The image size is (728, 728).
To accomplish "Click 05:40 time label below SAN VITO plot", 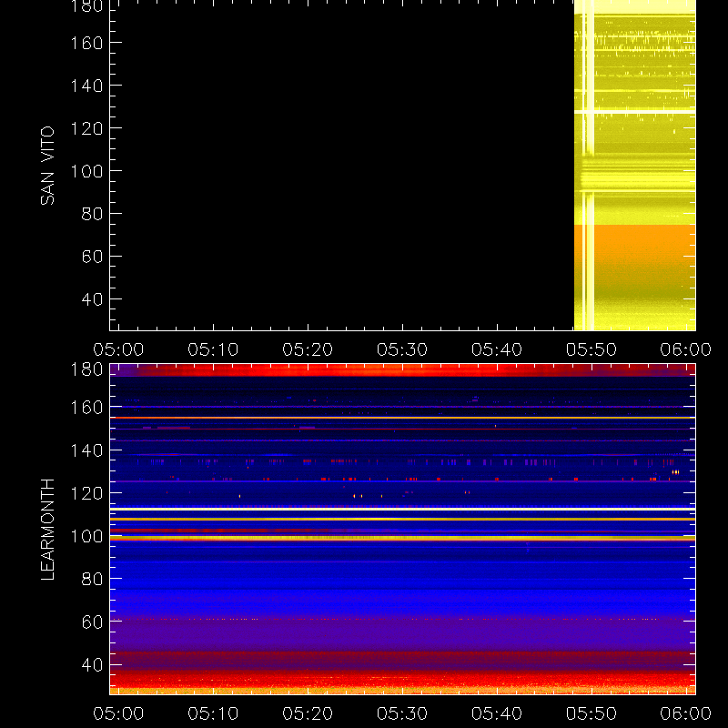I will pyautogui.click(x=497, y=349).
